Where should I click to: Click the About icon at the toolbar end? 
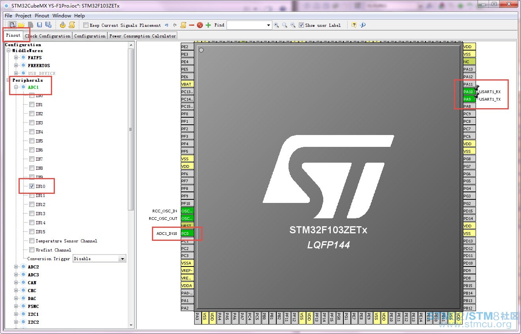click(363, 25)
